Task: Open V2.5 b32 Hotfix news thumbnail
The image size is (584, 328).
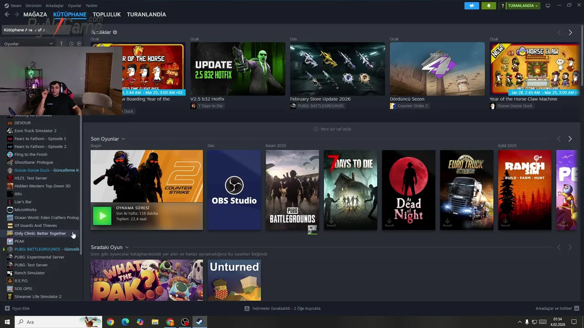Action: pos(238,69)
